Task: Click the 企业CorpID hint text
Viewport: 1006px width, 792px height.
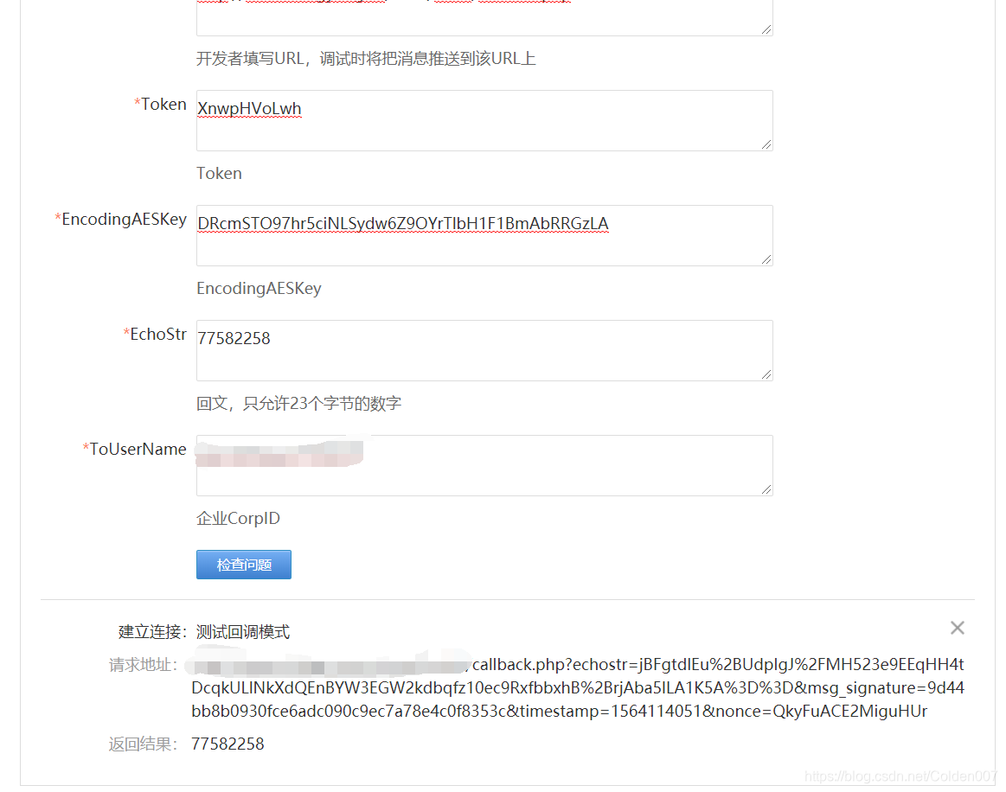Action: [x=238, y=518]
